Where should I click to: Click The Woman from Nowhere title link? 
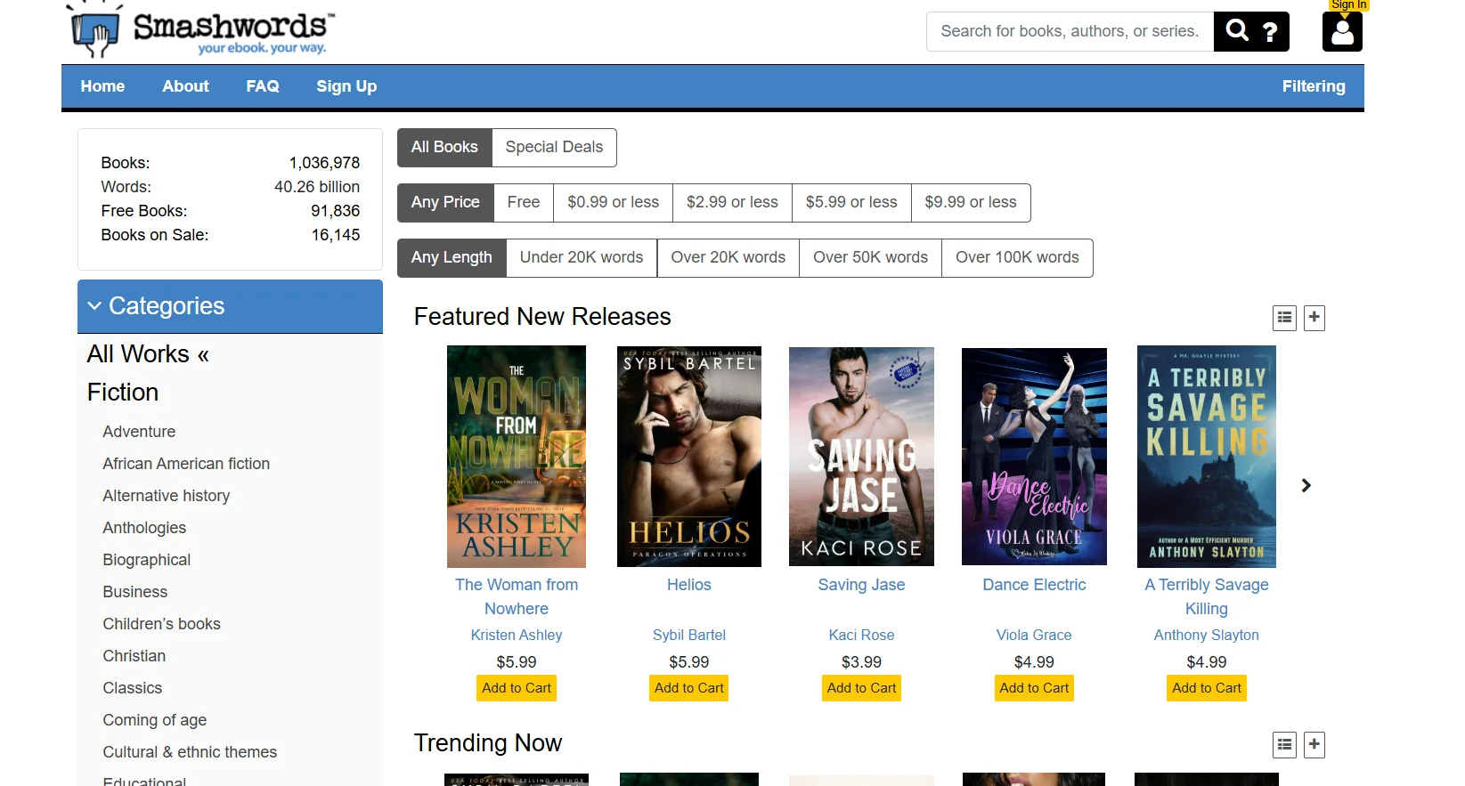coord(517,597)
